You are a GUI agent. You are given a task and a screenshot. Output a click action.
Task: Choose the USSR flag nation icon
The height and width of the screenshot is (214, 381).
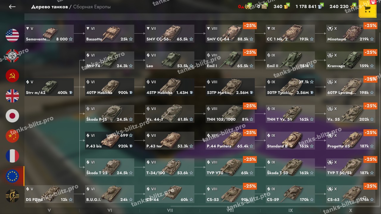click(12, 75)
